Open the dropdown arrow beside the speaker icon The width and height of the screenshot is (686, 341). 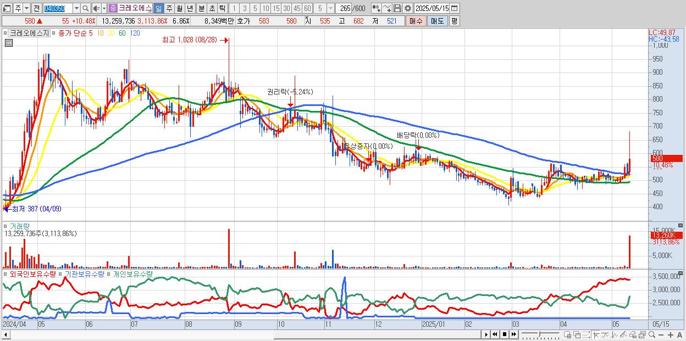(104, 8)
